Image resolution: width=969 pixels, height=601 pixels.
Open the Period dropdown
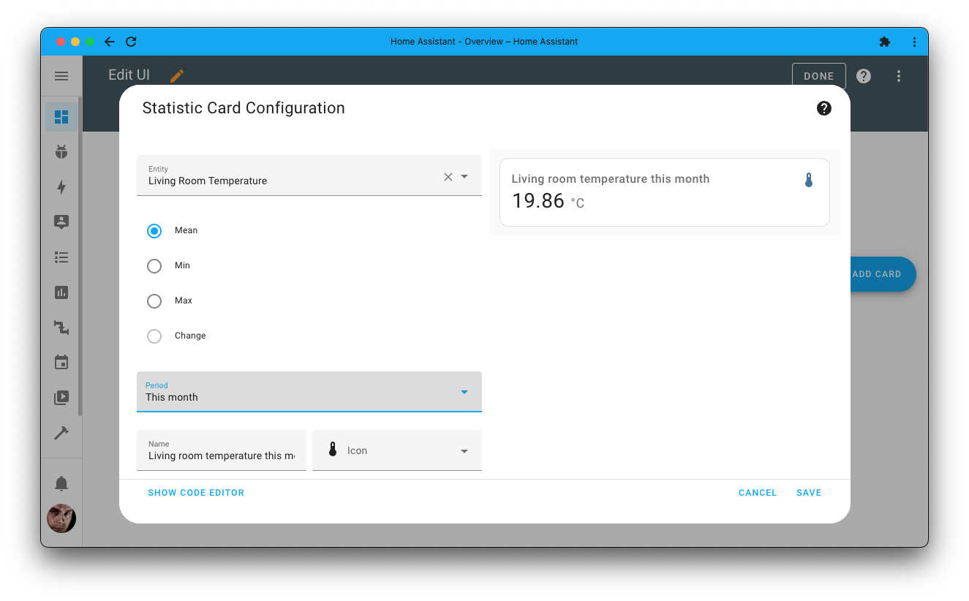[464, 392]
